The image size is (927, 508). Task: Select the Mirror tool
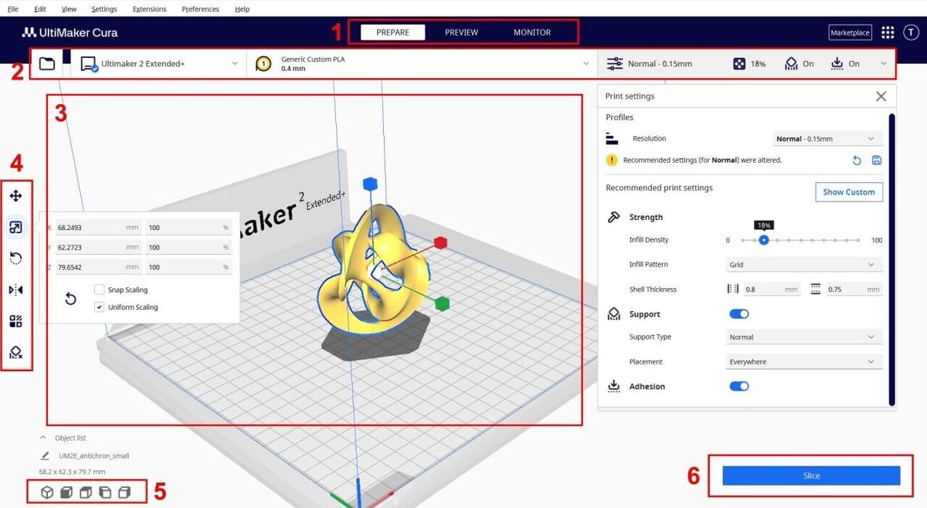click(x=15, y=290)
